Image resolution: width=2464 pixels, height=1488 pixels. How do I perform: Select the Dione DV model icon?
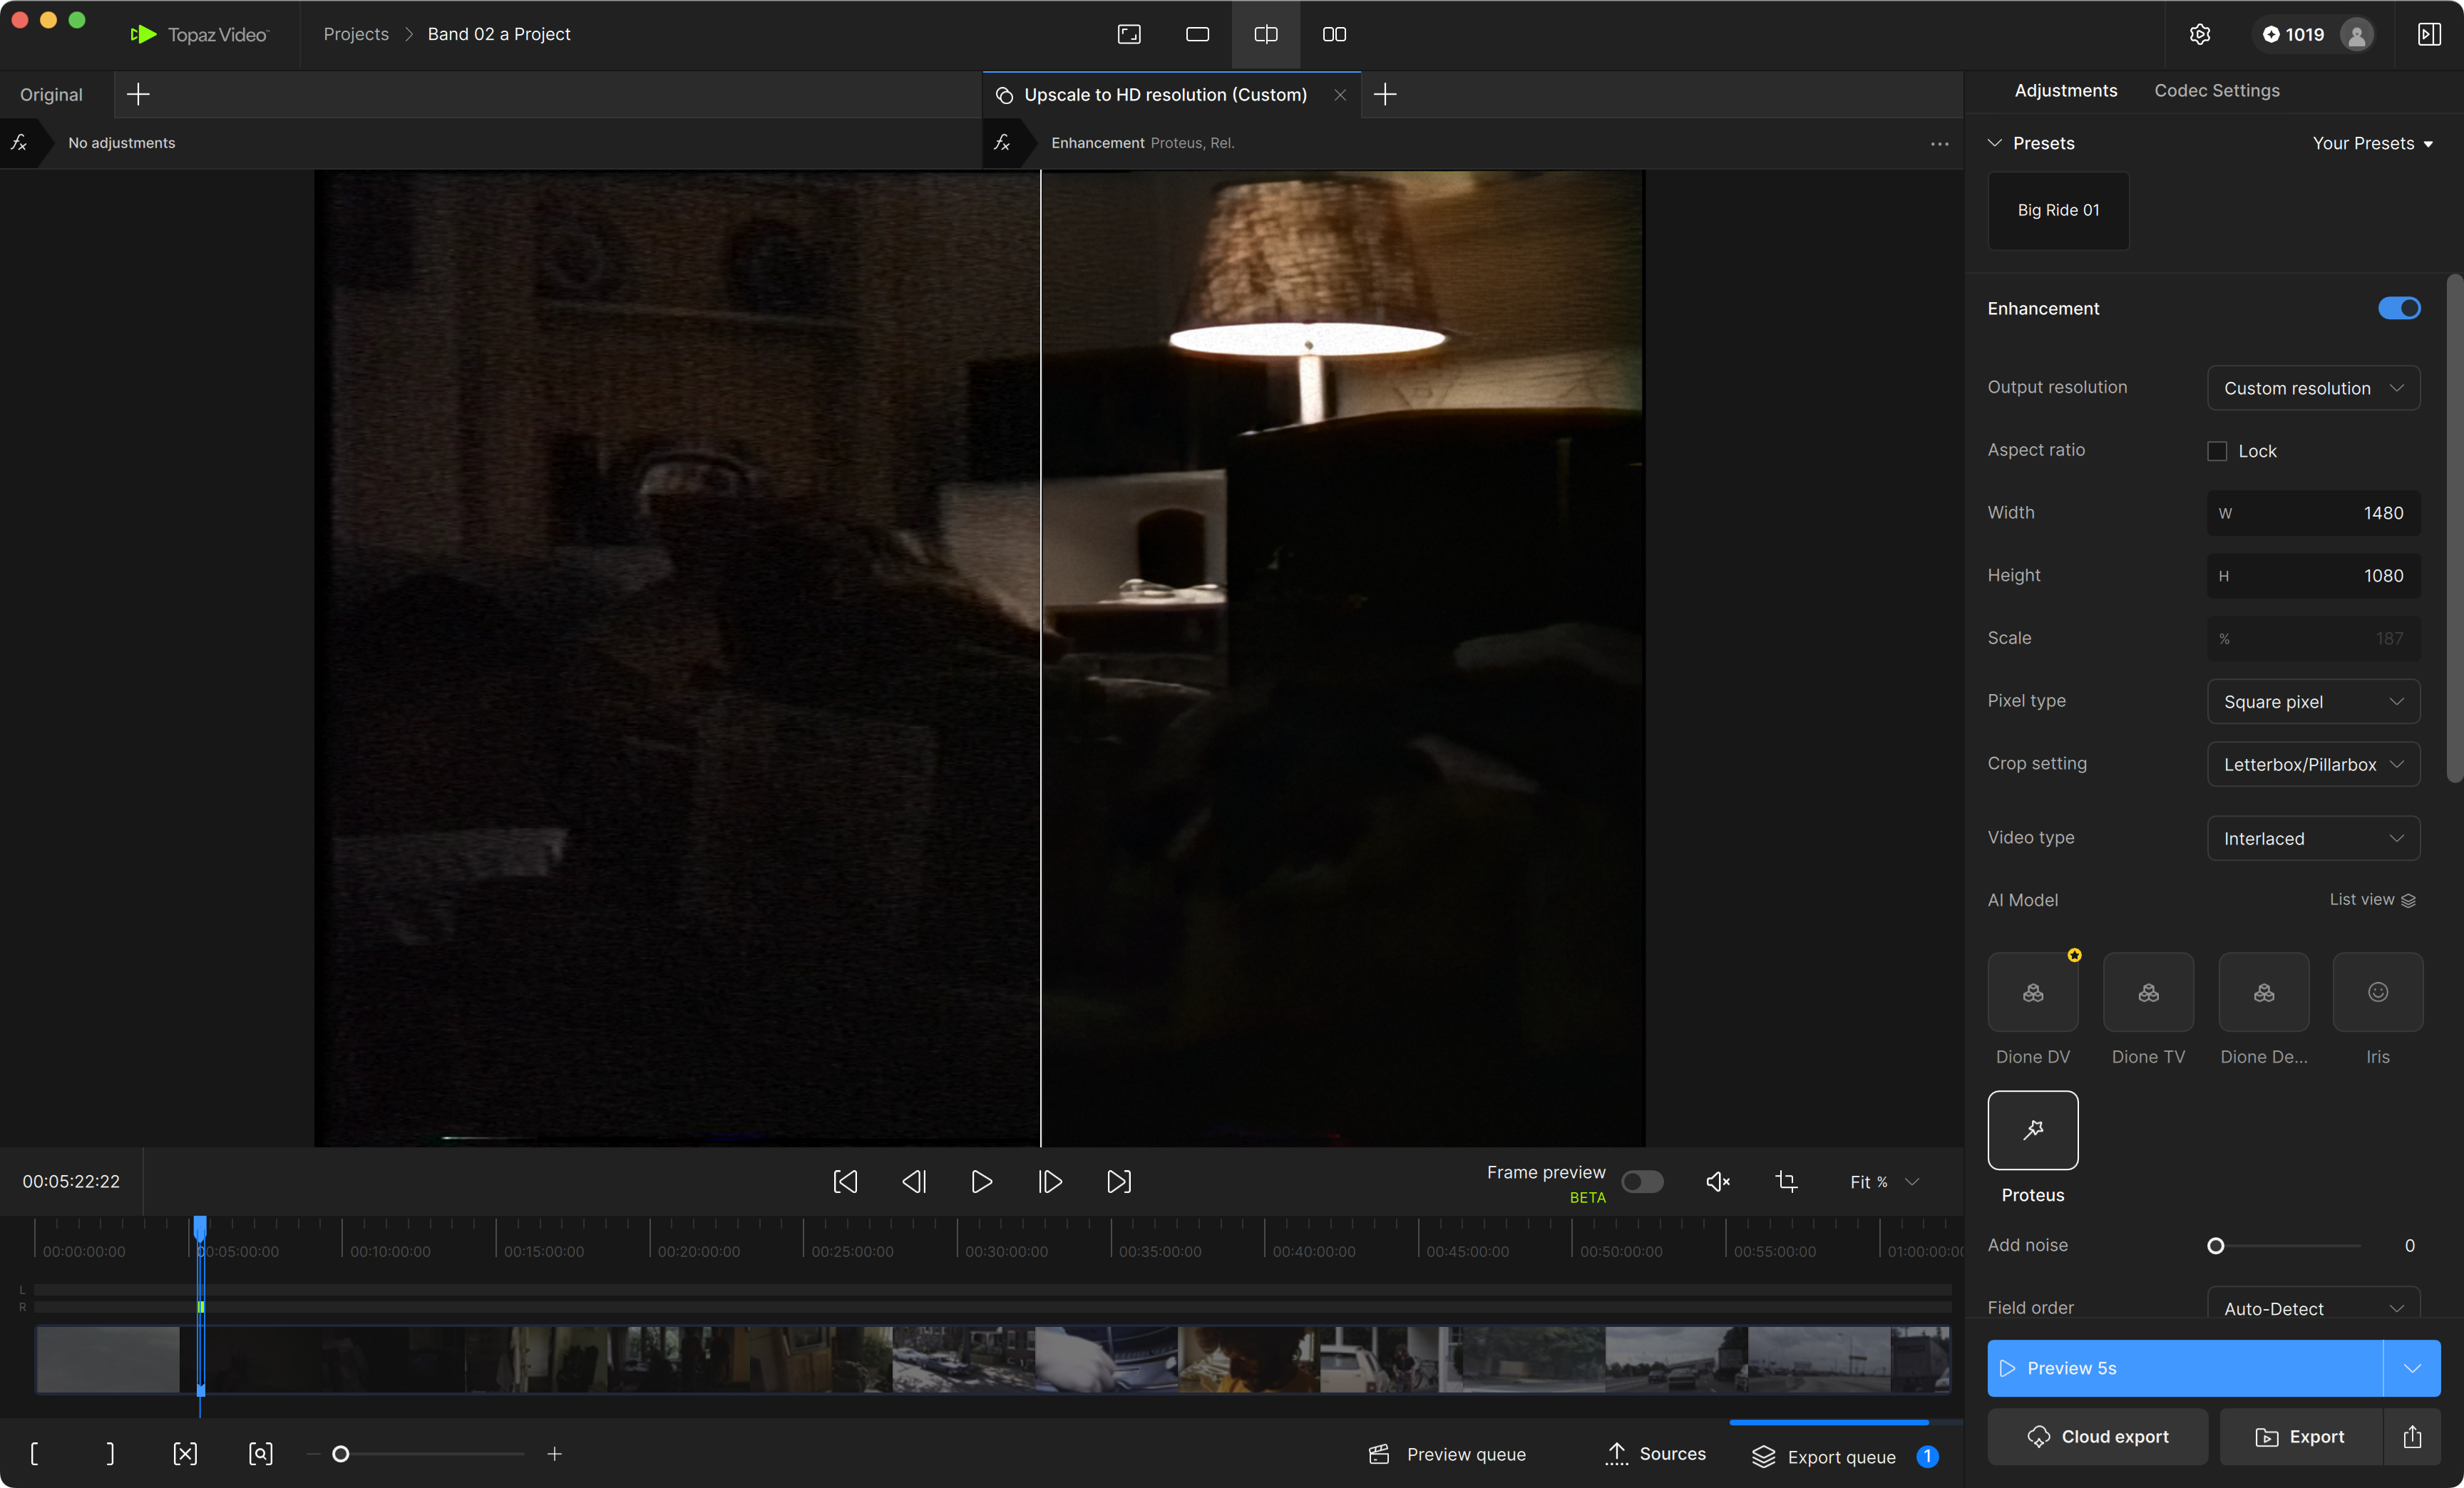click(x=2032, y=991)
